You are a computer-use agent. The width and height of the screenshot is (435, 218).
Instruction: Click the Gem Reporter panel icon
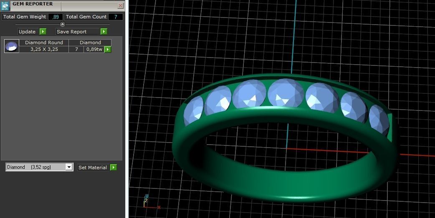(x=5, y=6)
